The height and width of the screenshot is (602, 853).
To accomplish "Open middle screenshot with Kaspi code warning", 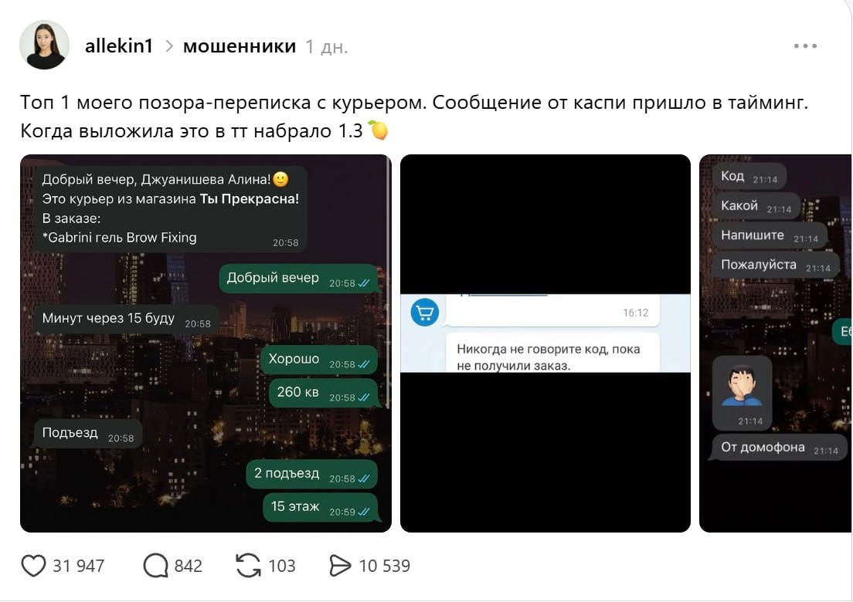I will tap(545, 343).
